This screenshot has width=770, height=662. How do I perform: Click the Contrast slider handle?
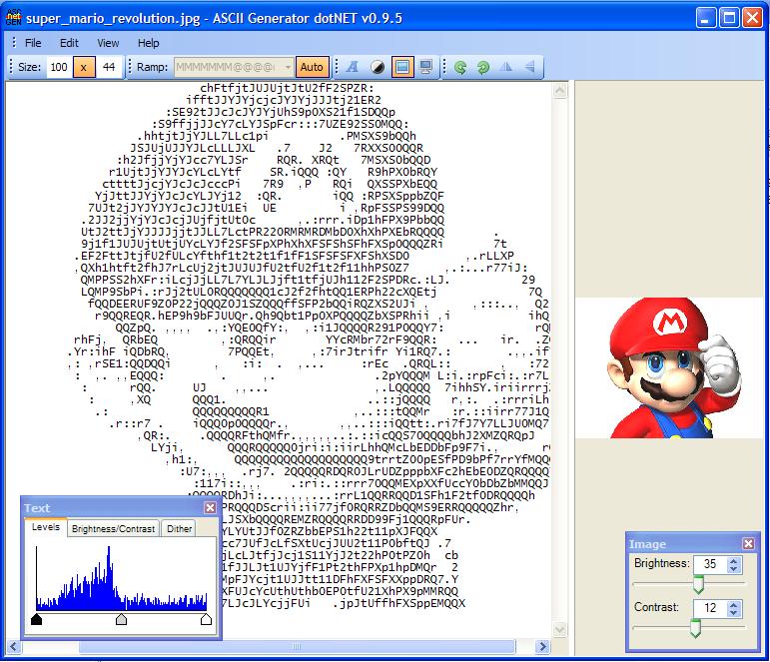(x=695, y=629)
